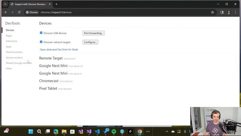The image size is (241, 136).
Task: Click the Chromecast device heading
Action: [x=49, y=81]
